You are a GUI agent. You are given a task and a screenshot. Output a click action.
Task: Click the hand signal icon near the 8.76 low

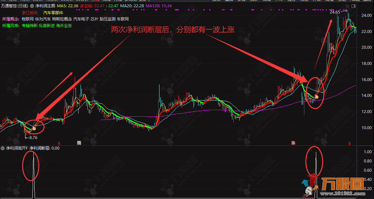[34, 128]
